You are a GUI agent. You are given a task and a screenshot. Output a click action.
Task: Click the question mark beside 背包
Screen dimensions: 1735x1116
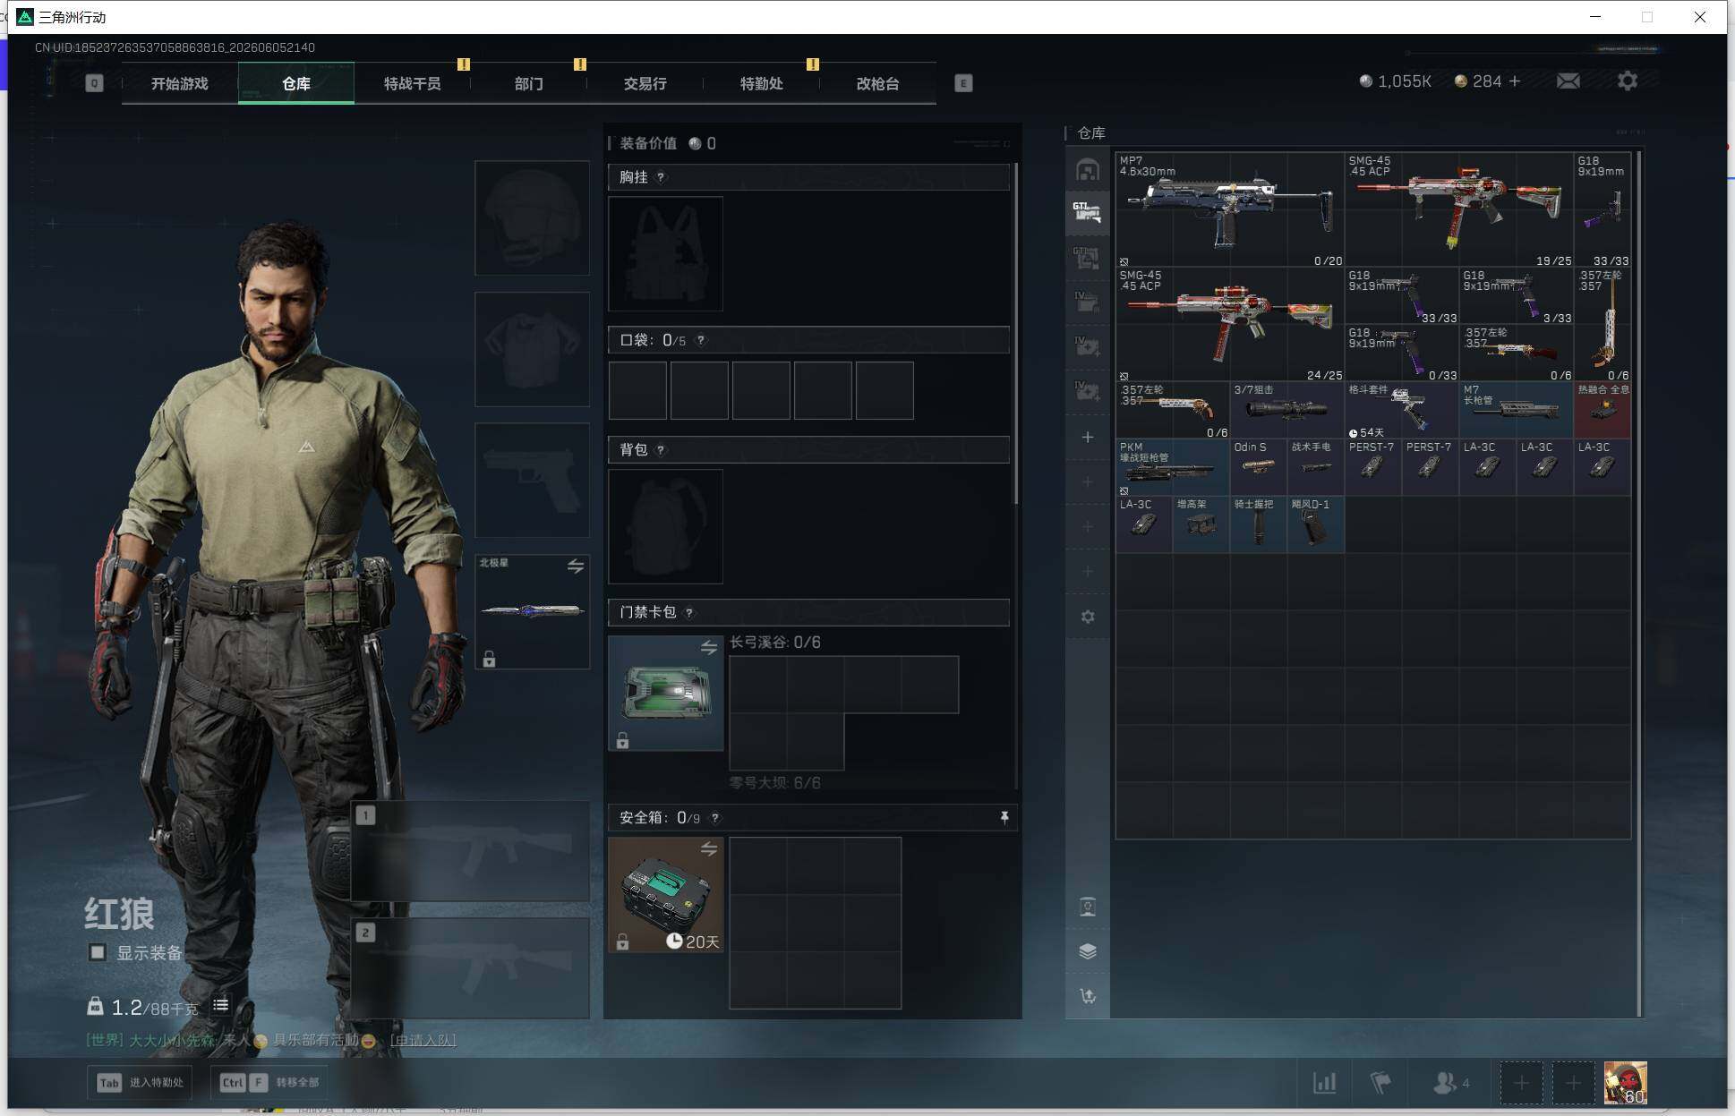[661, 449]
